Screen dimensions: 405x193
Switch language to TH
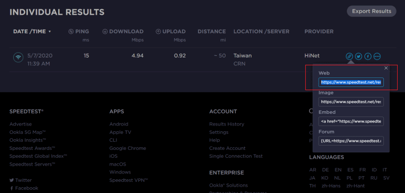coord(313,186)
